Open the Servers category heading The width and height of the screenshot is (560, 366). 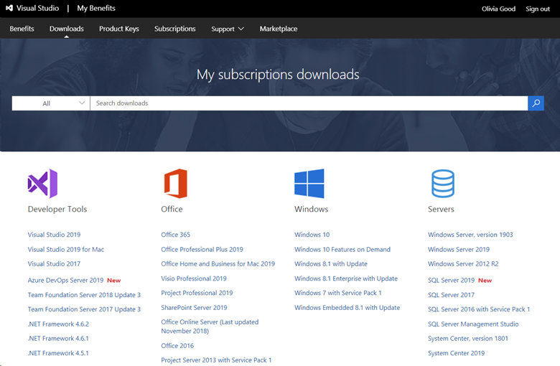tap(441, 209)
